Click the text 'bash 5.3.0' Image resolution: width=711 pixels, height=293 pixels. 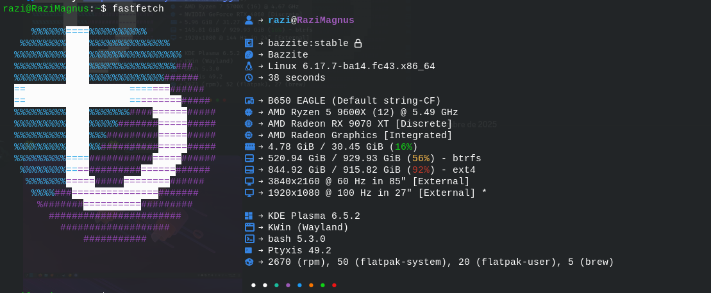coord(297,239)
